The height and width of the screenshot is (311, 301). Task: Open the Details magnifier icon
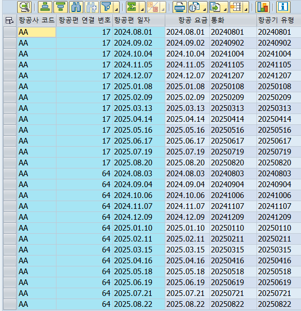[x=24, y=7]
